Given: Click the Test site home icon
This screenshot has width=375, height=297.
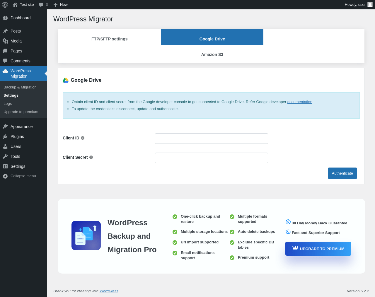Looking at the screenshot, I should (15, 5).
